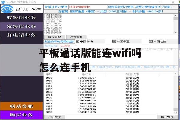180x120 pixels.
Task: Click phone number 13009218872
Action: [87, 86]
